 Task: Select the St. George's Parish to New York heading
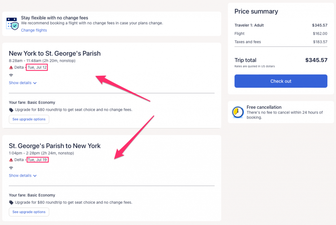coord(54,146)
